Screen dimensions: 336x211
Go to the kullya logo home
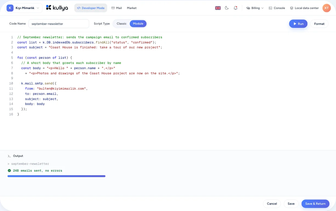tap(57, 8)
